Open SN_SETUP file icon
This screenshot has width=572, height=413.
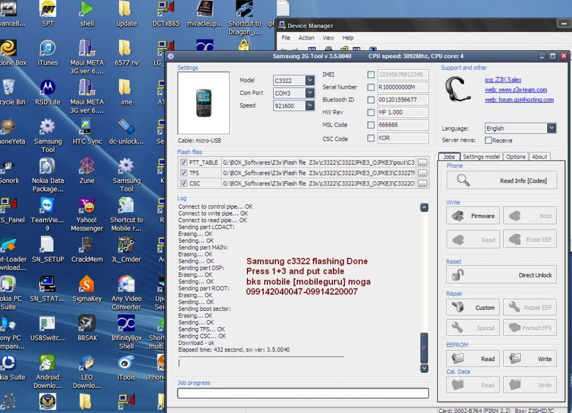[x=47, y=249]
